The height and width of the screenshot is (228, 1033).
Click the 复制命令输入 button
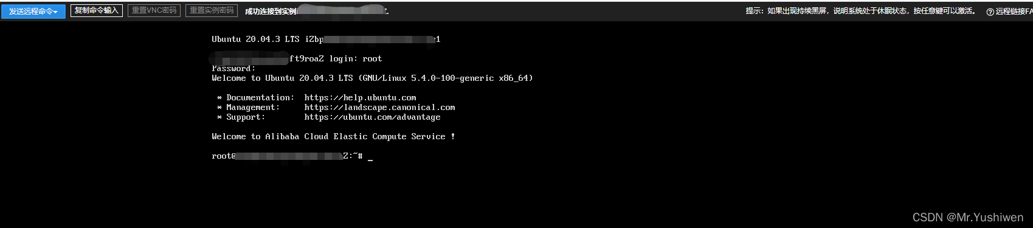coord(97,10)
